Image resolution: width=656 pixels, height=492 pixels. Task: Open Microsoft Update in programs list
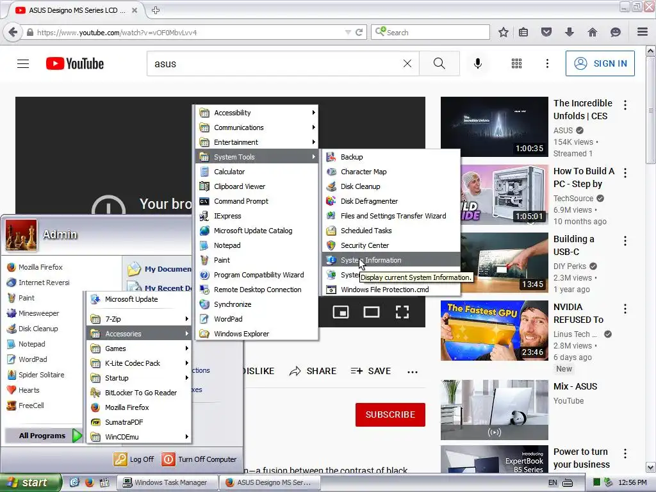[x=139, y=299]
